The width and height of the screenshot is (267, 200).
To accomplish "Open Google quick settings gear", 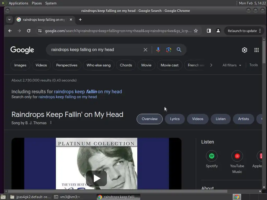I will click(245, 50).
